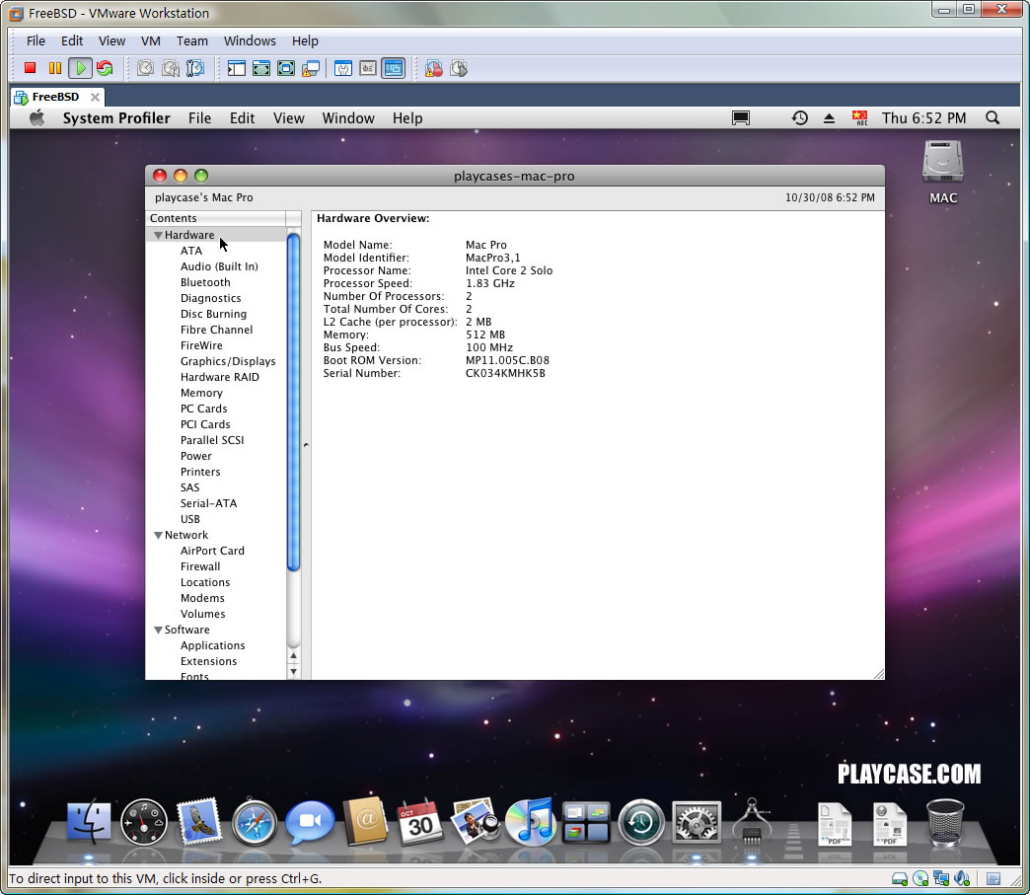Open Finder from the Dock
Screen dimensions: 1030x895
(x=89, y=821)
